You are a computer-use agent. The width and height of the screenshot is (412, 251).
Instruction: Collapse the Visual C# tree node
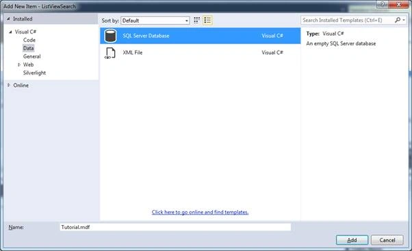[10, 31]
